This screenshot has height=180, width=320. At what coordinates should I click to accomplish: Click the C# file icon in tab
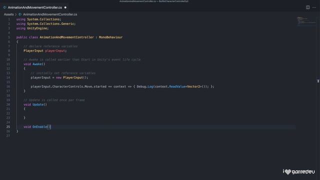click(x=4, y=7)
